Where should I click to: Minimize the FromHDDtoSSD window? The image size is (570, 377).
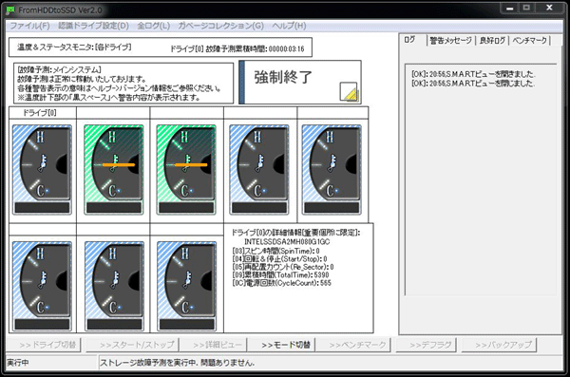pyautogui.click(x=509, y=8)
